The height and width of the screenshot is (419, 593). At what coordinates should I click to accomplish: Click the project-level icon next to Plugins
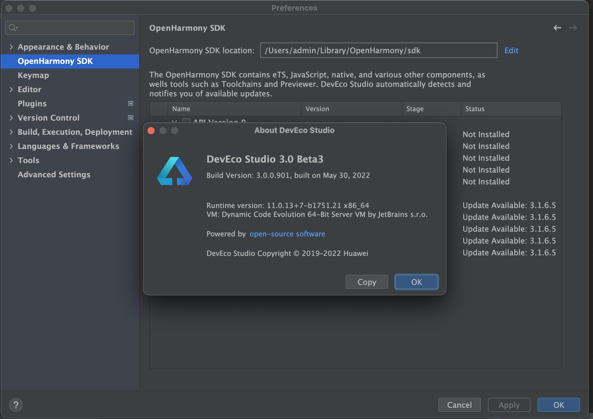(131, 103)
